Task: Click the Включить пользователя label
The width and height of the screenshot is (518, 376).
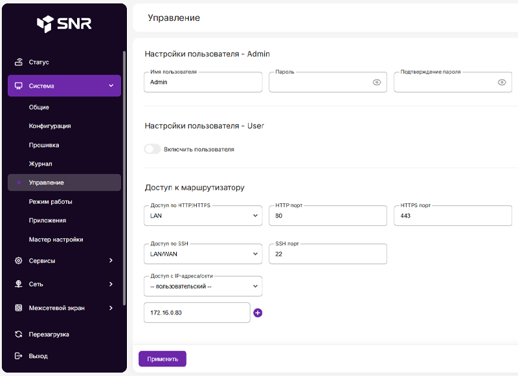Action: (x=199, y=149)
